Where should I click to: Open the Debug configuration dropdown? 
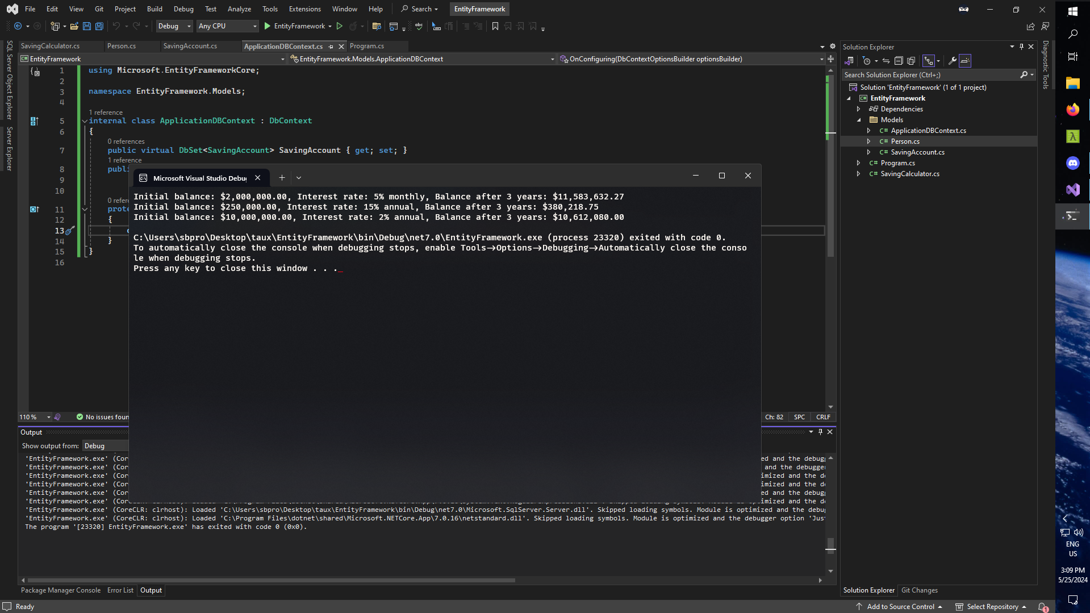[x=174, y=26]
